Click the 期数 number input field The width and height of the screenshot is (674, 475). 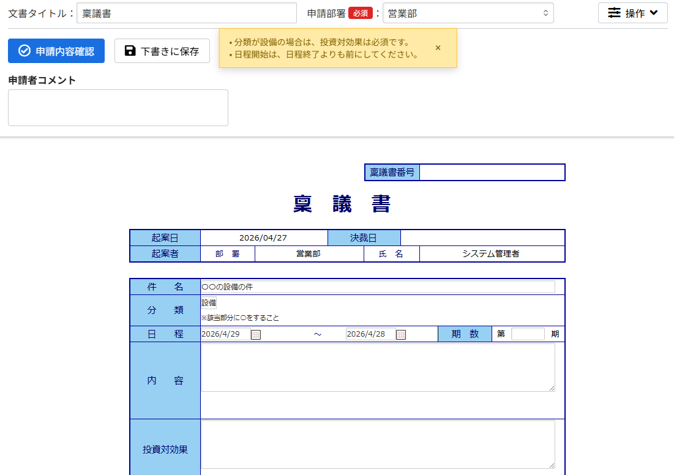528,334
